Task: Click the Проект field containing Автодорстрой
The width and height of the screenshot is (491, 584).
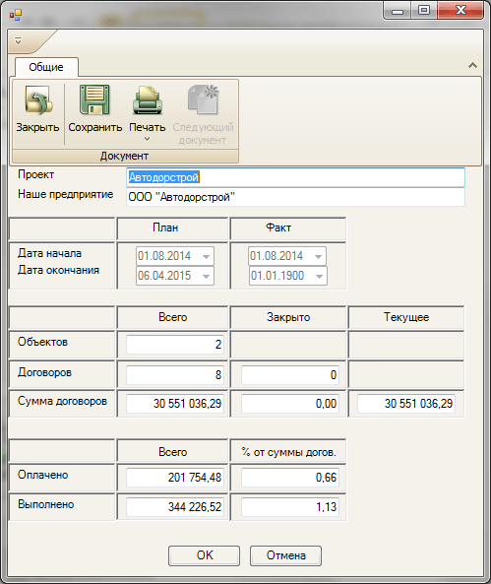Action: (x=295, y=177)
